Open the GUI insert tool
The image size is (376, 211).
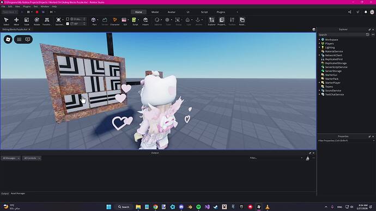click(x=124, y=21)
